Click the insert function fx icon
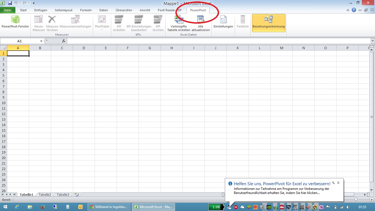Viewport: 375px width, 211px height. (x=64, y=41)
